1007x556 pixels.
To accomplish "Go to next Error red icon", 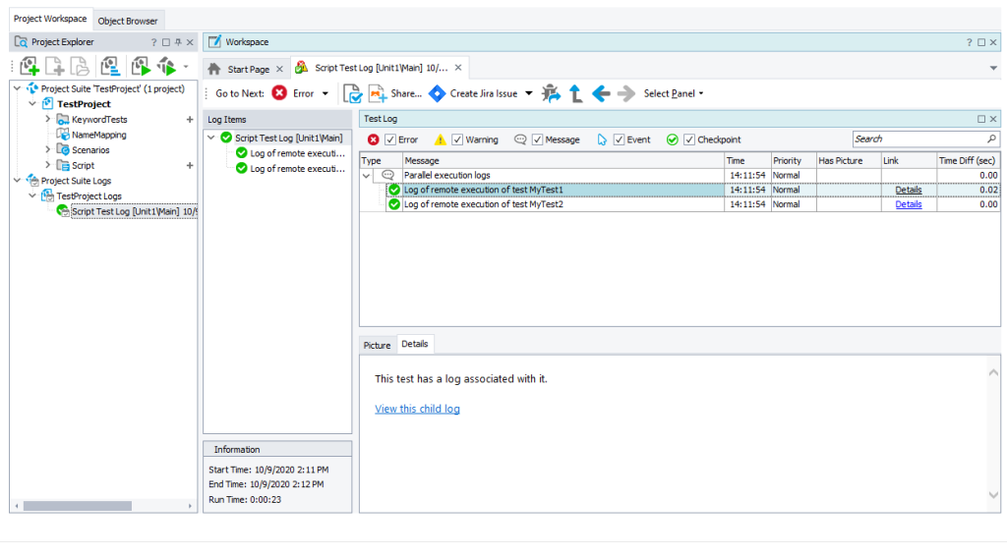I will tap(279, 93).
